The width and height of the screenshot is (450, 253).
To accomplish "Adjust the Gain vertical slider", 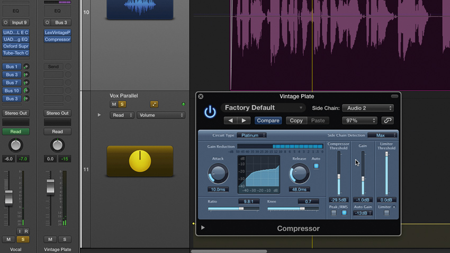I will (363, 174).
